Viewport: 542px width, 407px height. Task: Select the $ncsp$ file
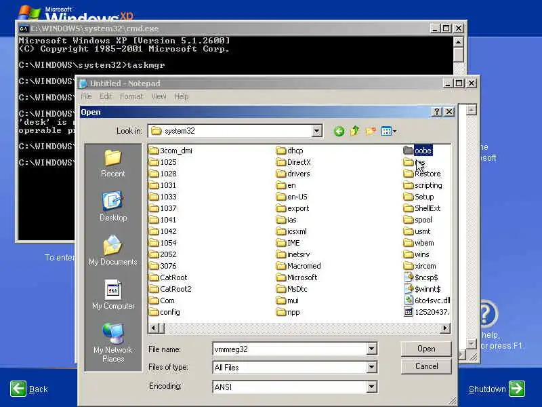[x=421, y=277]
